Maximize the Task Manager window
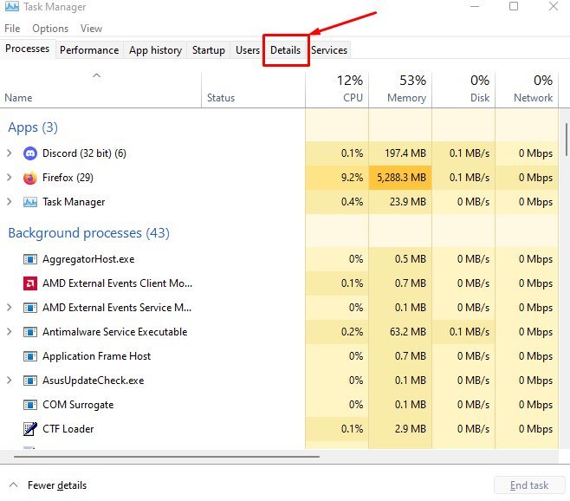 [514, 6]
